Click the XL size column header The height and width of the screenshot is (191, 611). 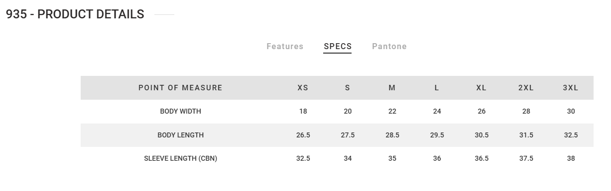coord(481,88)
